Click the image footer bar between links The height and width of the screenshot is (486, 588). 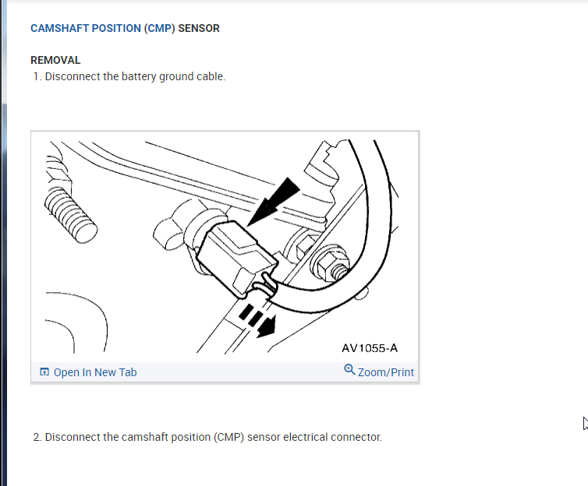240,372
